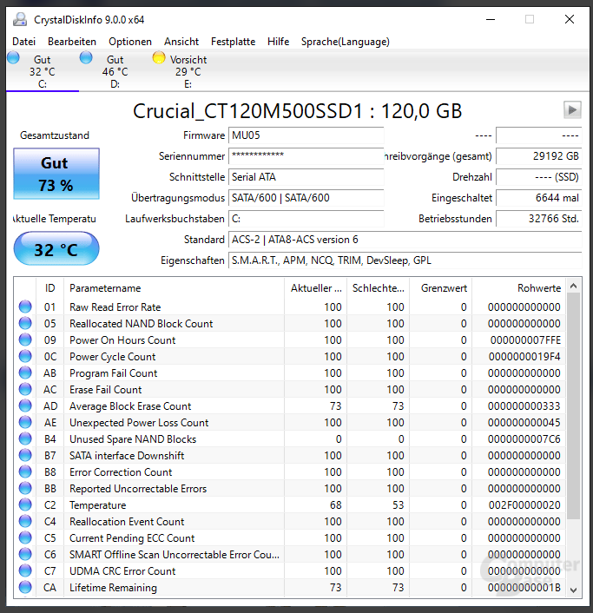Image resolution: width=593 pixels, height=613 pixels.
Task: Click the blue status orb for drive C:
Action: (x=13, y=57)
